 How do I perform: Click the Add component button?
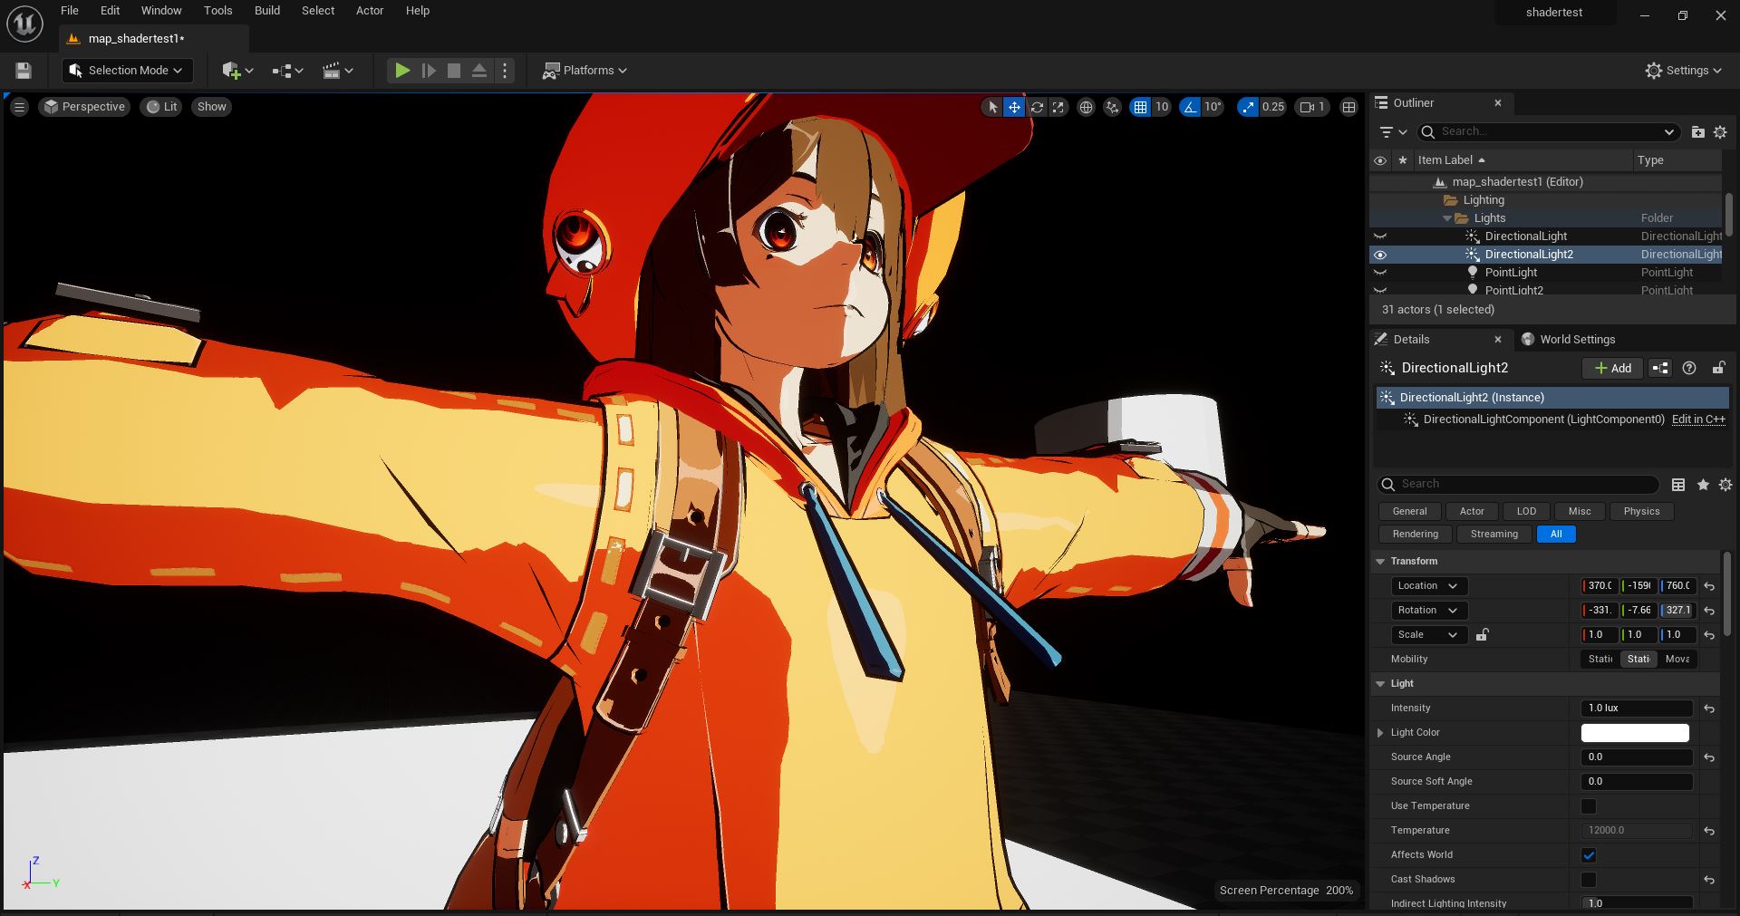point(1613,368)
